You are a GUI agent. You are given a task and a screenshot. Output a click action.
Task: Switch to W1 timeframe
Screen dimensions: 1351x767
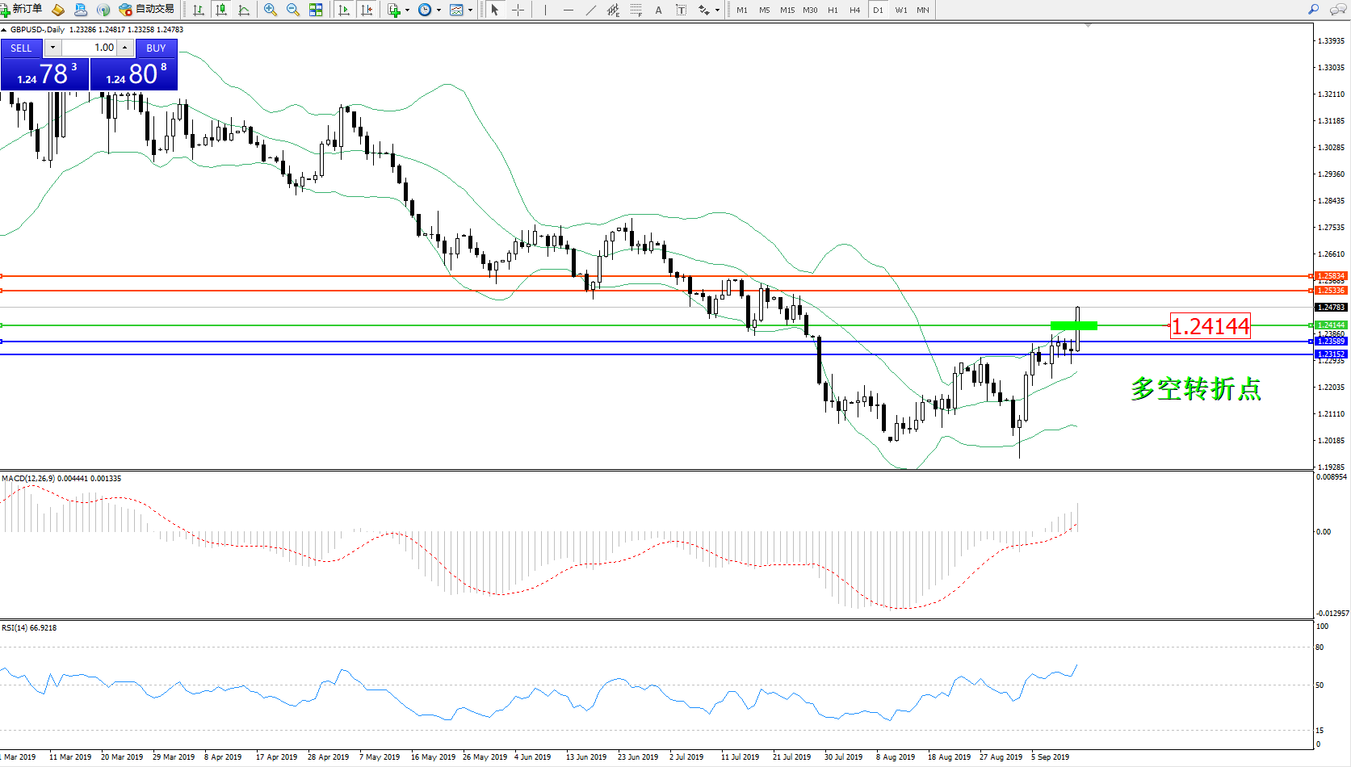click(900, 10)
